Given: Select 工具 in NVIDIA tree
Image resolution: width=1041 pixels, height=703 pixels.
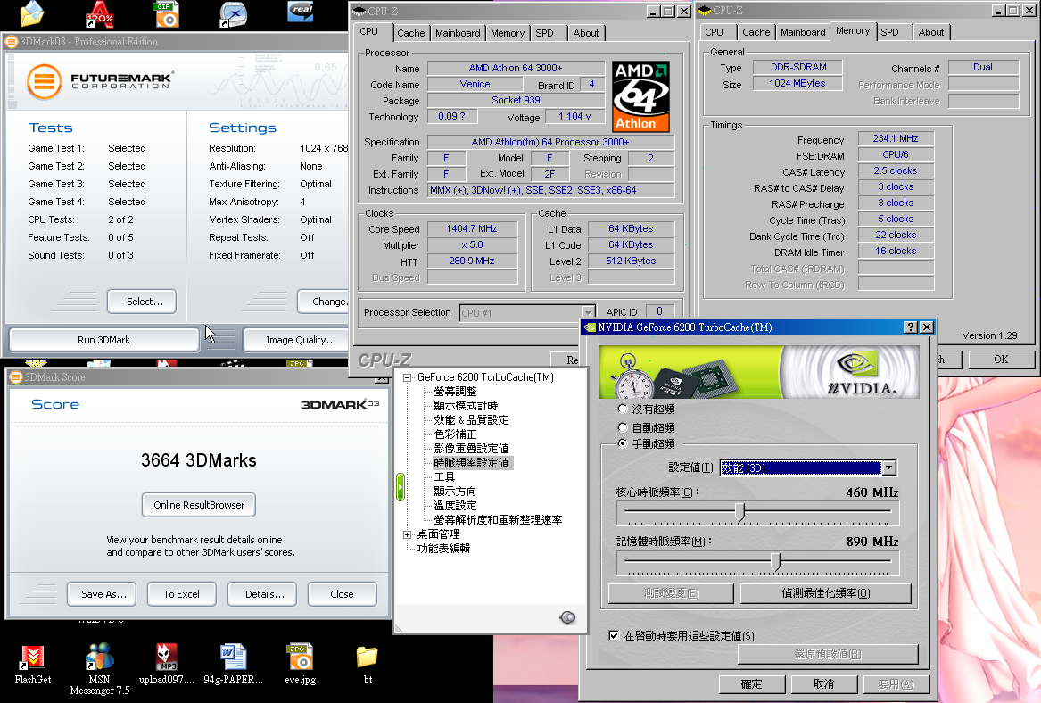Looking at the screenshot, I should coord(445,477).
